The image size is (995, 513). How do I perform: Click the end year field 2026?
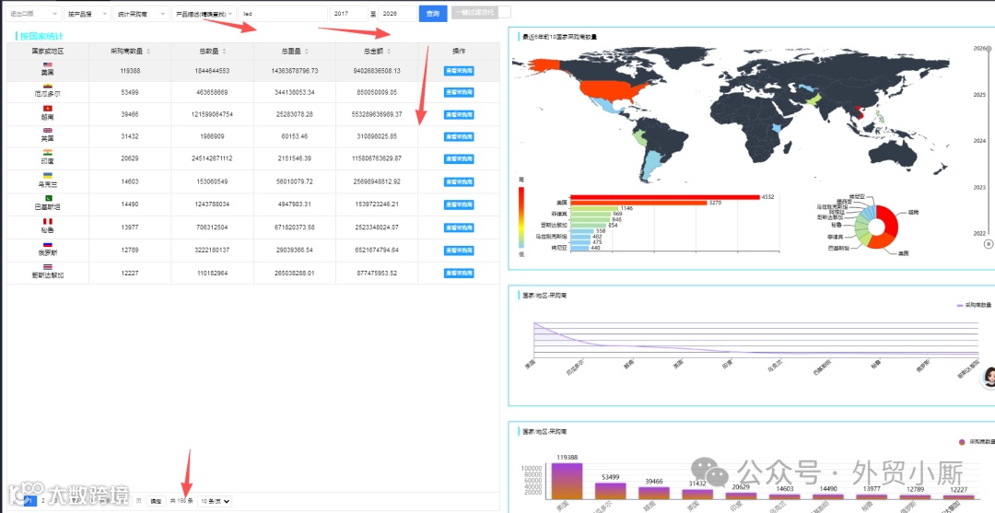point(397,14)
